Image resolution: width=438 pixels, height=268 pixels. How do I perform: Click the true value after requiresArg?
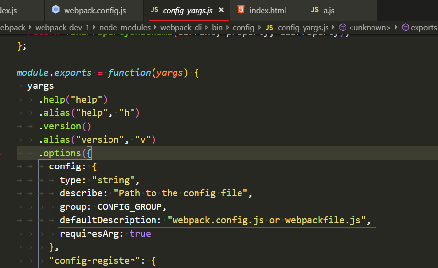140,234
